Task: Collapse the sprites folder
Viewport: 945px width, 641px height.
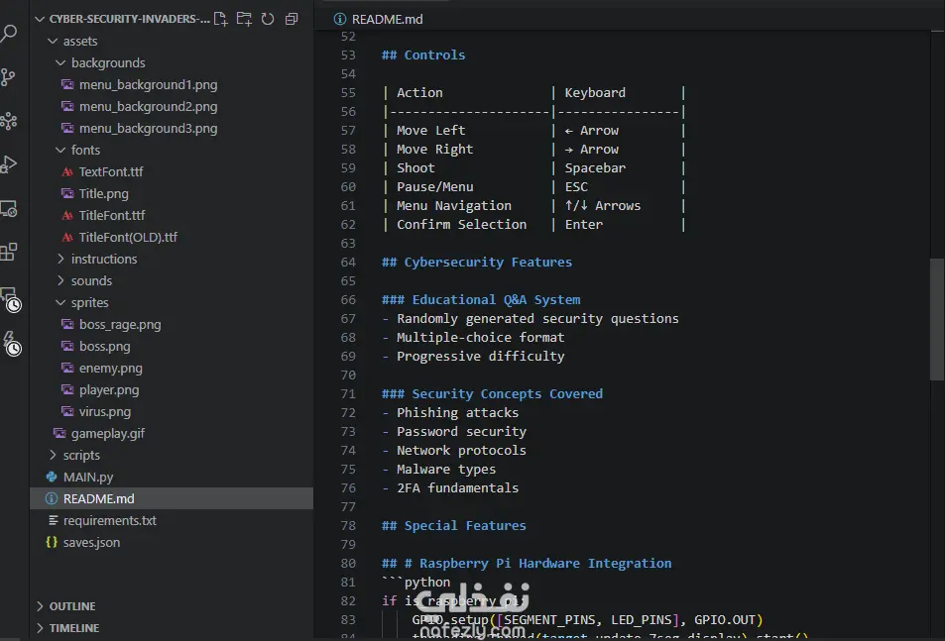Action: (60, 302)
